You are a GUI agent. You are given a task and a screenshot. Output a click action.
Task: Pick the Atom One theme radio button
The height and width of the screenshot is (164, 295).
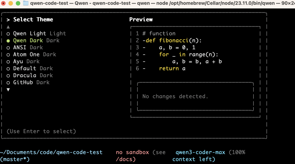(8, 55)
